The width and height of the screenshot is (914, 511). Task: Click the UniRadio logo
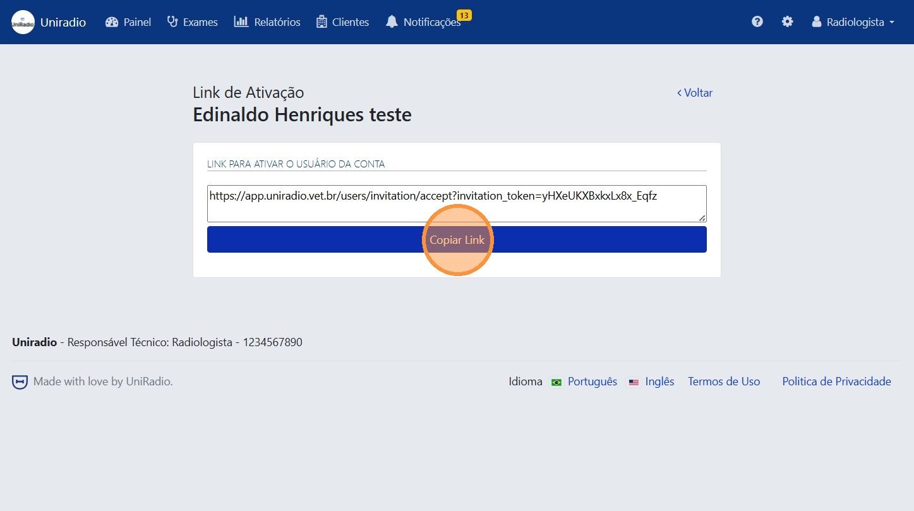point(22,21)
